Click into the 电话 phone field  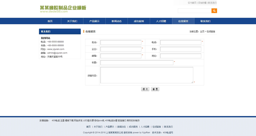tap(180, 42)
